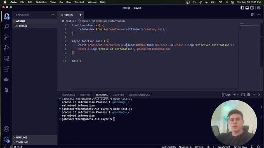Open the Source Control view

pyautogui.click(x=7, y=37)
